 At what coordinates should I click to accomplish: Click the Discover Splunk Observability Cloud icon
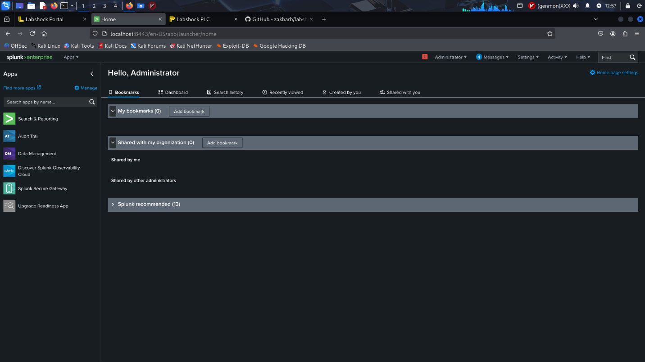9,171
